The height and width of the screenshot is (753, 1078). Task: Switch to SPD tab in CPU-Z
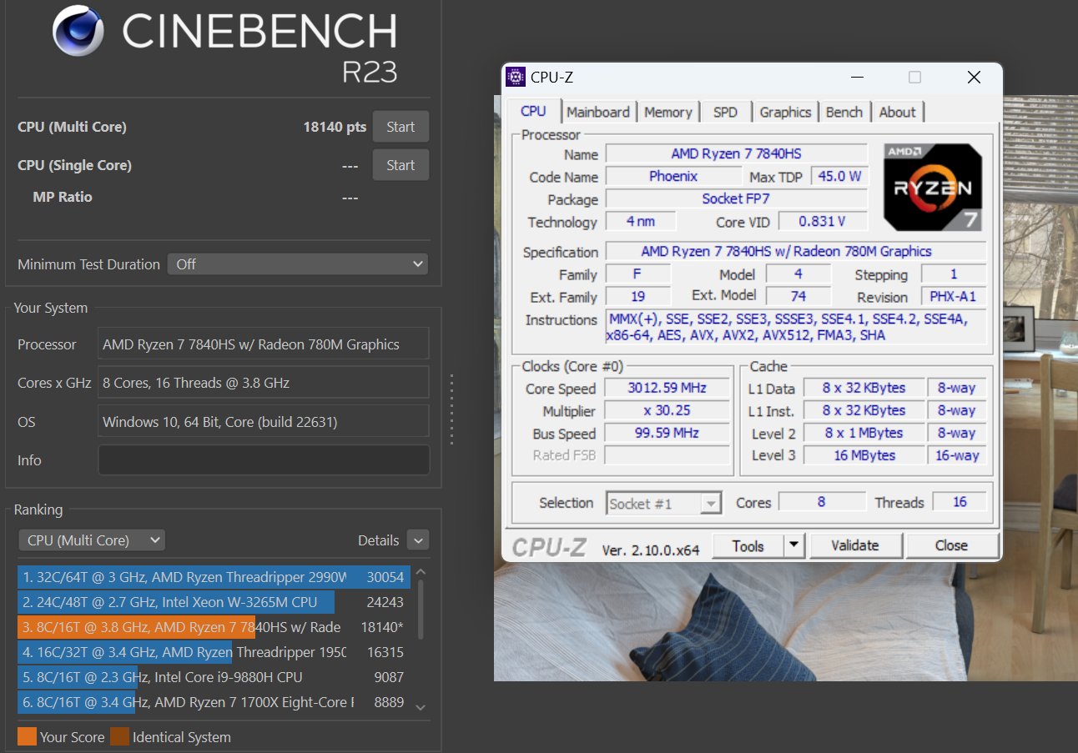(725, 112)
